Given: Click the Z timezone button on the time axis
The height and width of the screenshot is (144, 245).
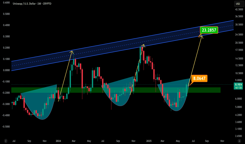Looking at the screenshot, I should pyautogui.click(x=6, y=141).
